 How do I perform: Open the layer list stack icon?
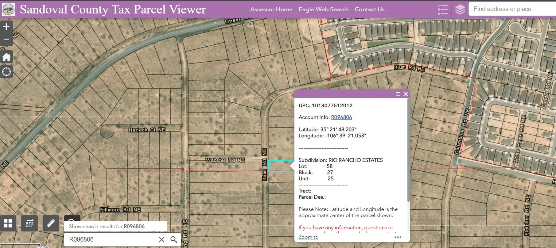point(460,10)
